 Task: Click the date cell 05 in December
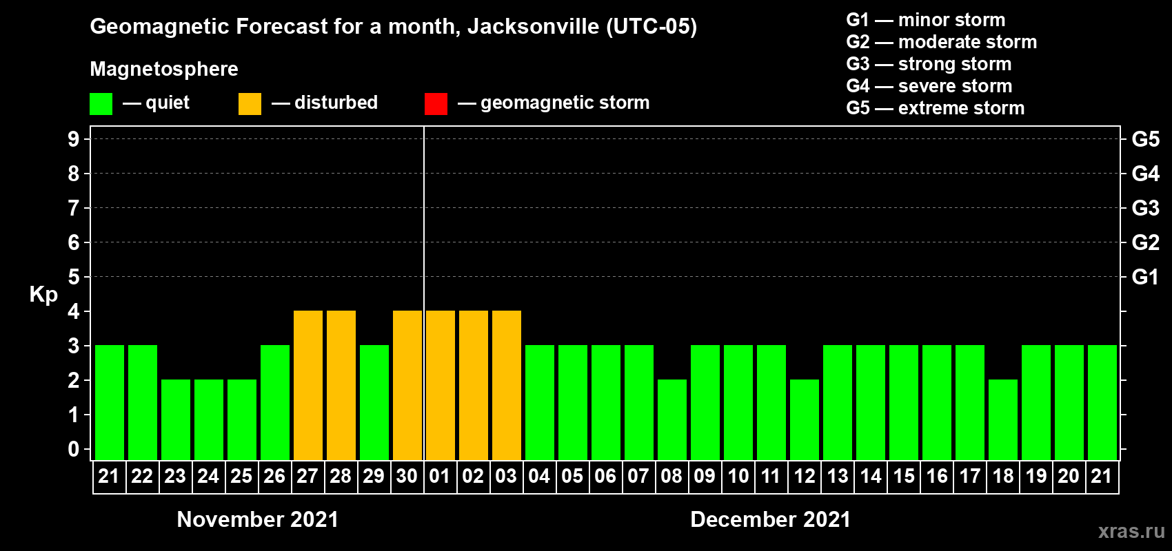(573, 477)
